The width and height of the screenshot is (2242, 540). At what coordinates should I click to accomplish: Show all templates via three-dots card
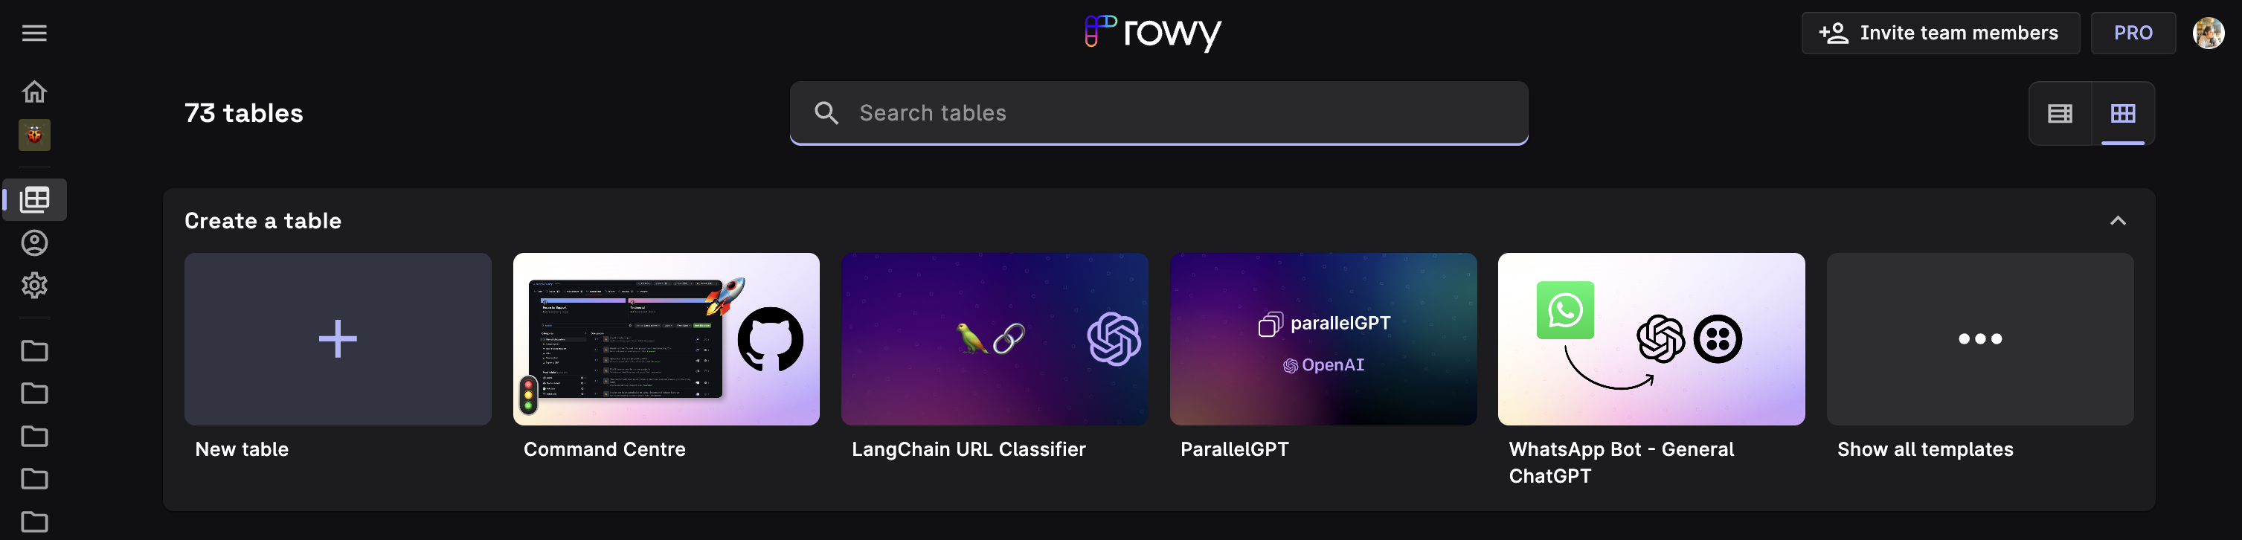pyautogui.click(x=1979, y=339)
